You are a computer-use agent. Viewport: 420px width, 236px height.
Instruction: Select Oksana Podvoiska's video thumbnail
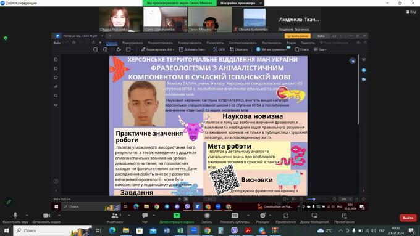(121, 20)
